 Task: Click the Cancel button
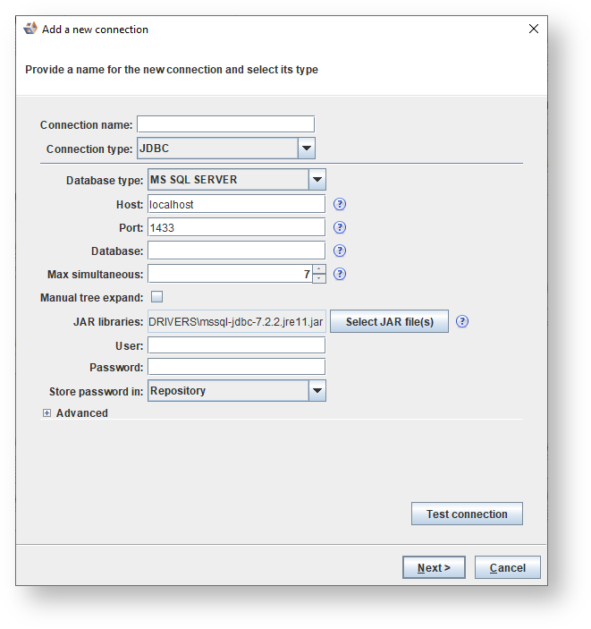point(507,567)
